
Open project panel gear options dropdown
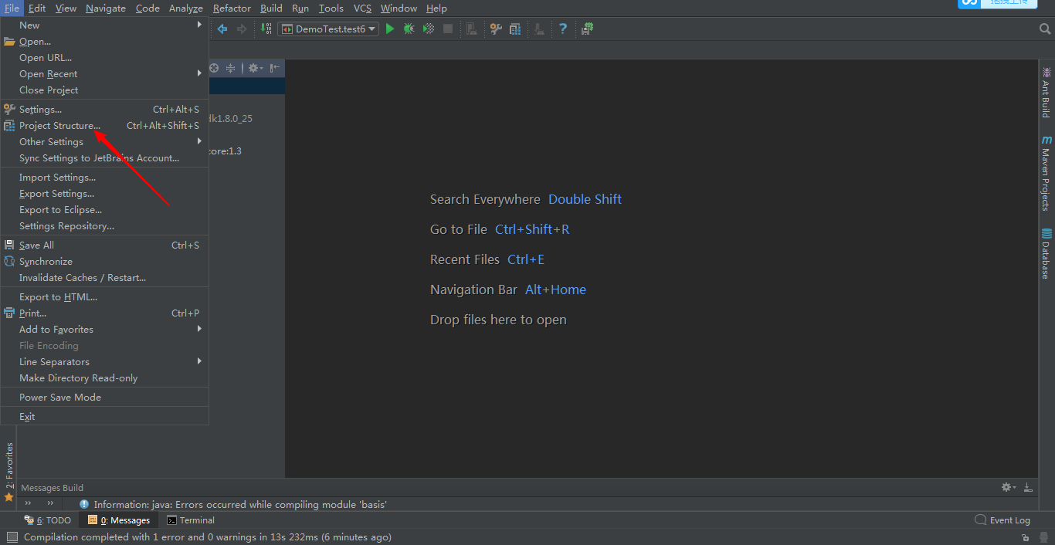(255, 68)
